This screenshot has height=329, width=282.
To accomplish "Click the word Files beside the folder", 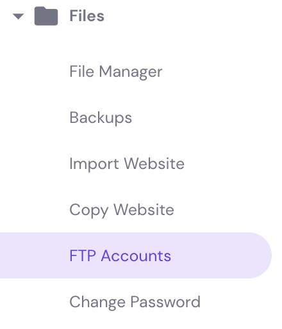I will pyautogui.click(x=87, y=16).
